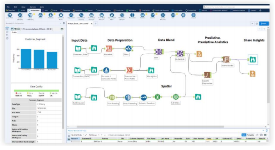Viewport: 275px width, 150px height.
Task: Switch to the Join tool palette tab
Action: point(45,11)
